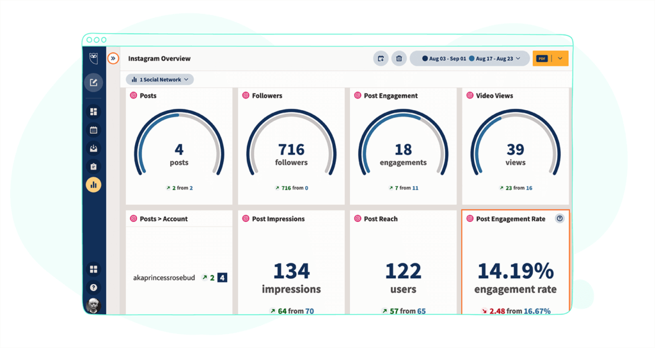Click the Video Views card title
Screen dimensions: 655x348
494,96
